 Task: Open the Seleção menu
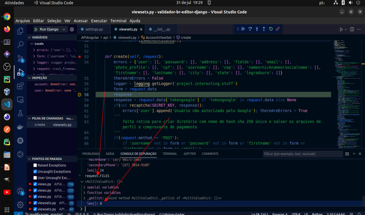tap(54, 21)
